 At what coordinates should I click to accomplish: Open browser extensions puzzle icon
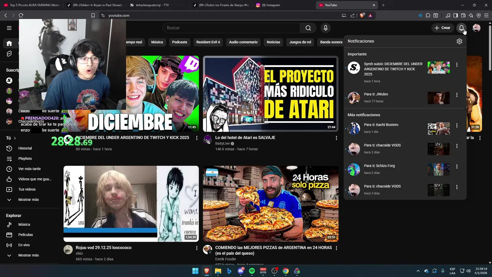[428, 15]
